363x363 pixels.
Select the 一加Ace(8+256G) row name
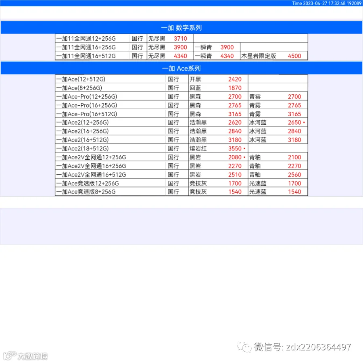pyautogui.click(x=79, y=88)
